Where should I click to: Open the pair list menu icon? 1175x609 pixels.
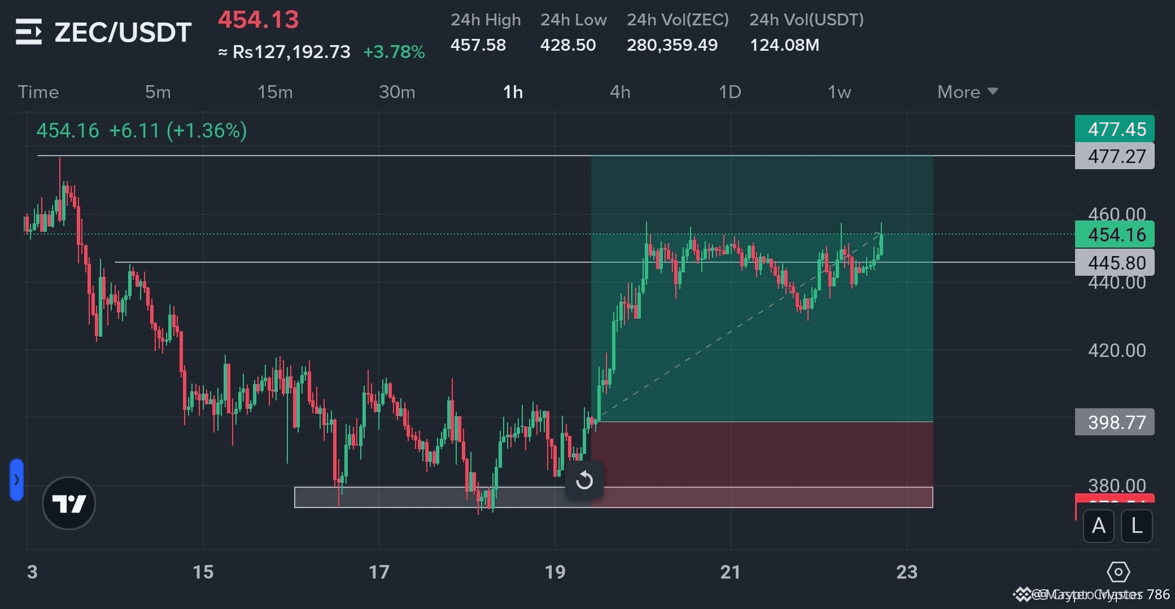[28, 32]
